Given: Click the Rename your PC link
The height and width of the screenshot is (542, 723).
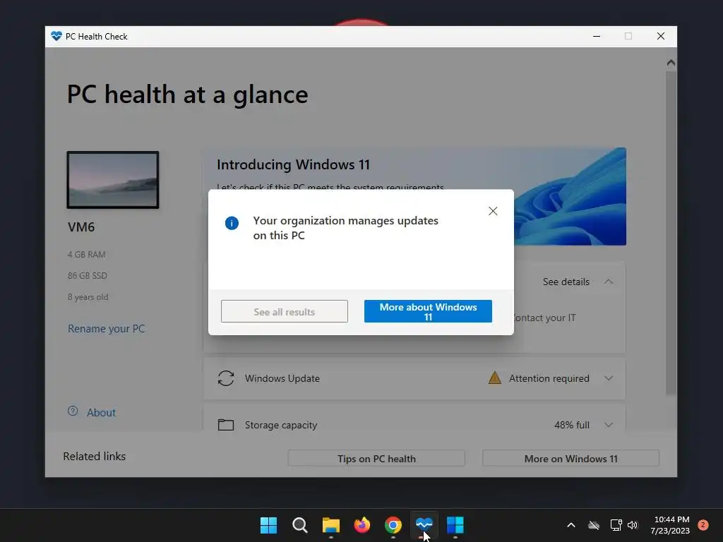Looking at the screenshot, I should [x=106, y=329].
